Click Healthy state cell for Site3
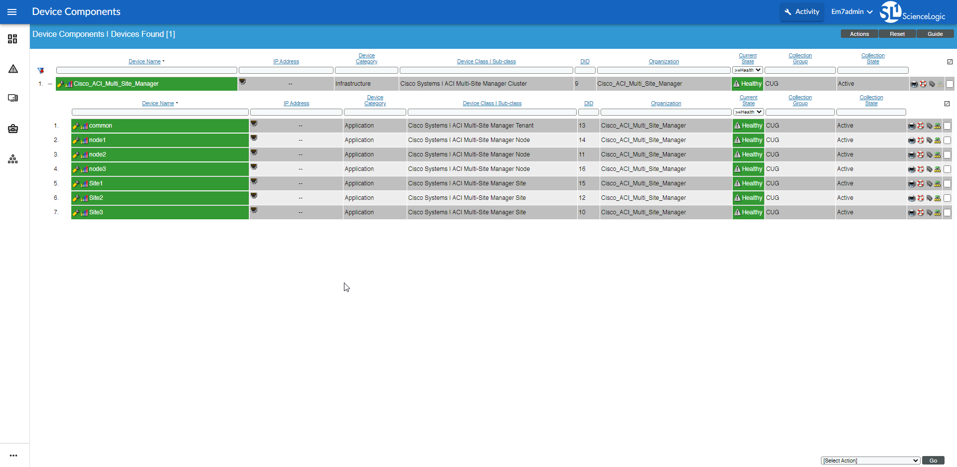 pos(748,212)
